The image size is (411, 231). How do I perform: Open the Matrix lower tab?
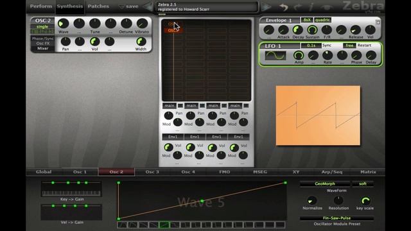pos(368,172)
